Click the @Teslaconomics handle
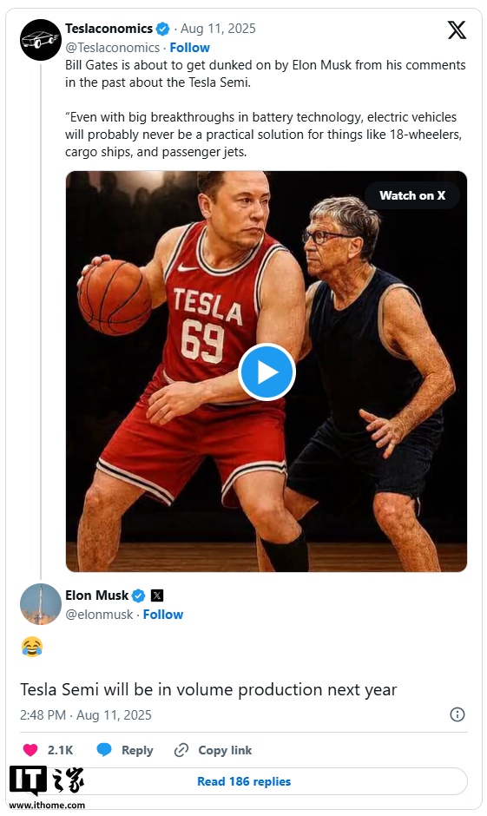 [x=112, y=48]
